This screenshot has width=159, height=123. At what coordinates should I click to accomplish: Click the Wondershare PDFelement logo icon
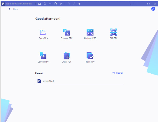(3, 4)
